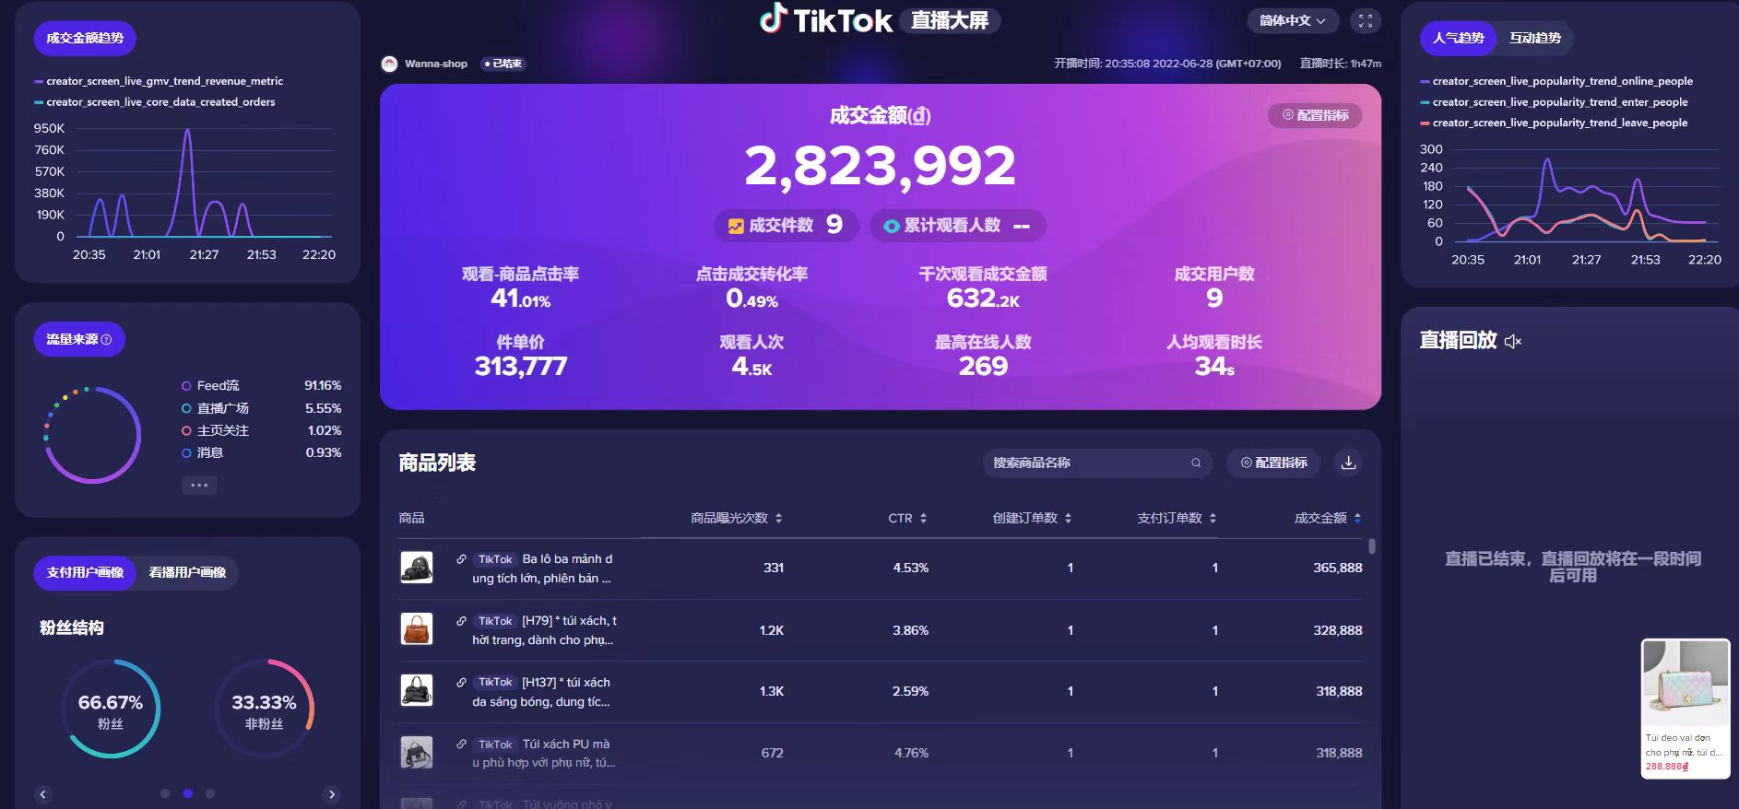Viewport: 1739px width, 809px height.
Task: Open 配置指标 in the product list
Action: coord(1273,463)
